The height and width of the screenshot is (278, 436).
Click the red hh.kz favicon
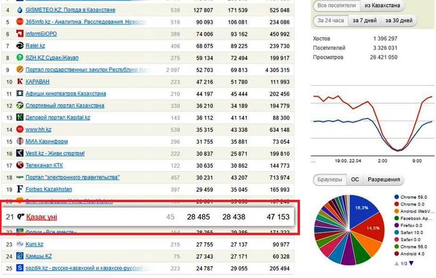20,129
